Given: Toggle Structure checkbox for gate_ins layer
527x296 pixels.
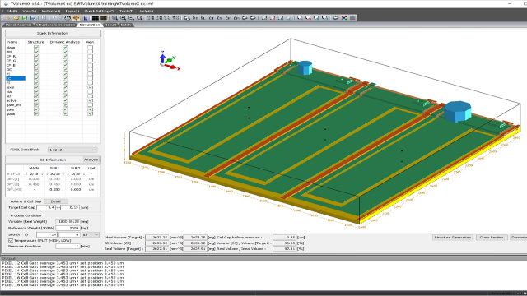Looking at the screenshot, I should click(36, 105).
